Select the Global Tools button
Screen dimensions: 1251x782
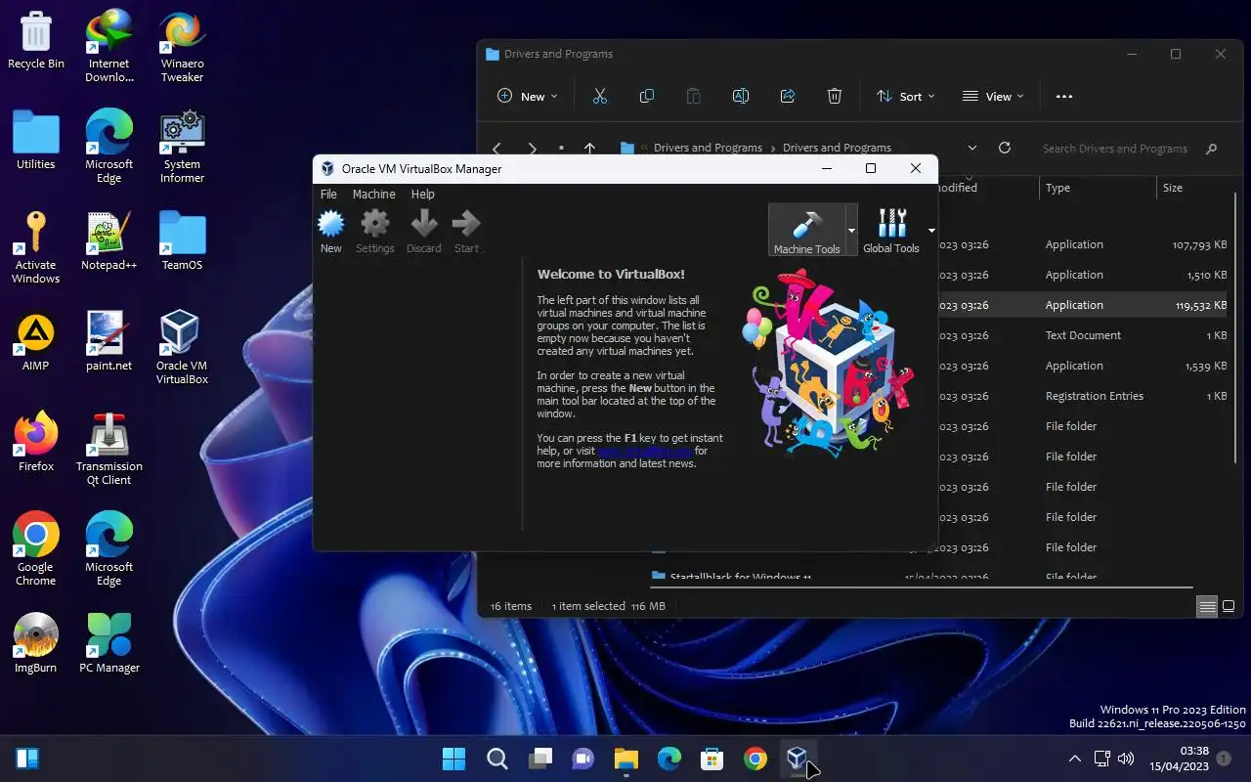(x=891, y=231)
